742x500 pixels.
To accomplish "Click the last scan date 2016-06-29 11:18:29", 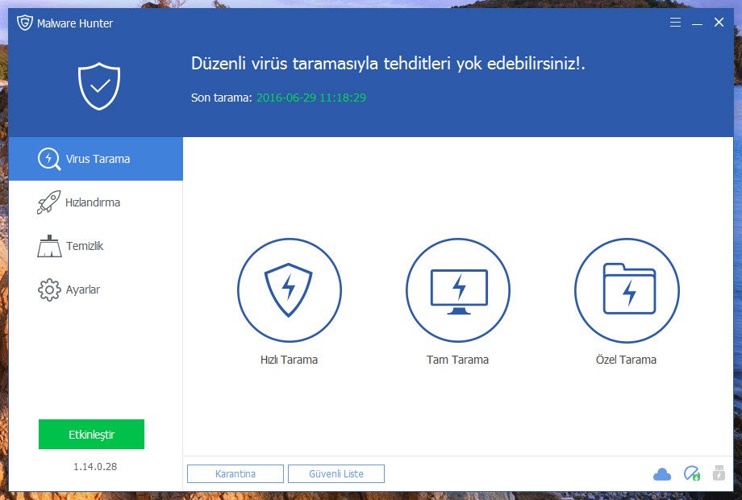I will (311, 98).
